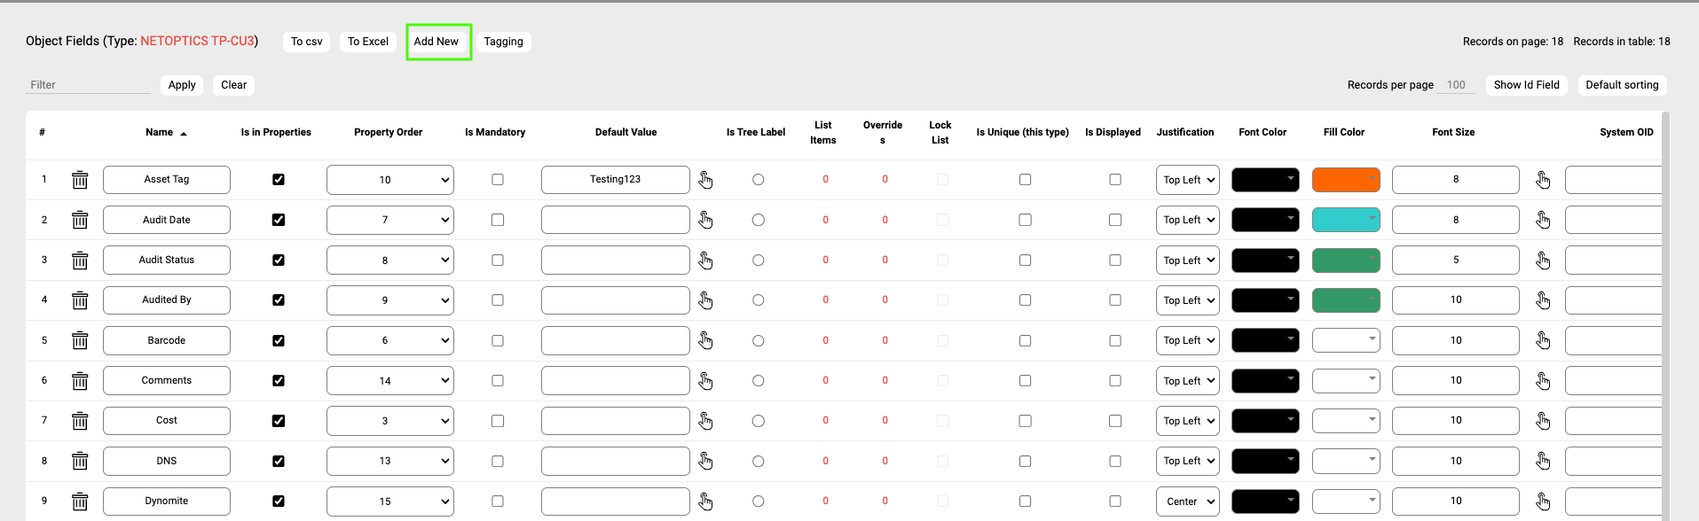
Task: Open the Tagging option
Action: coord(503,42)
